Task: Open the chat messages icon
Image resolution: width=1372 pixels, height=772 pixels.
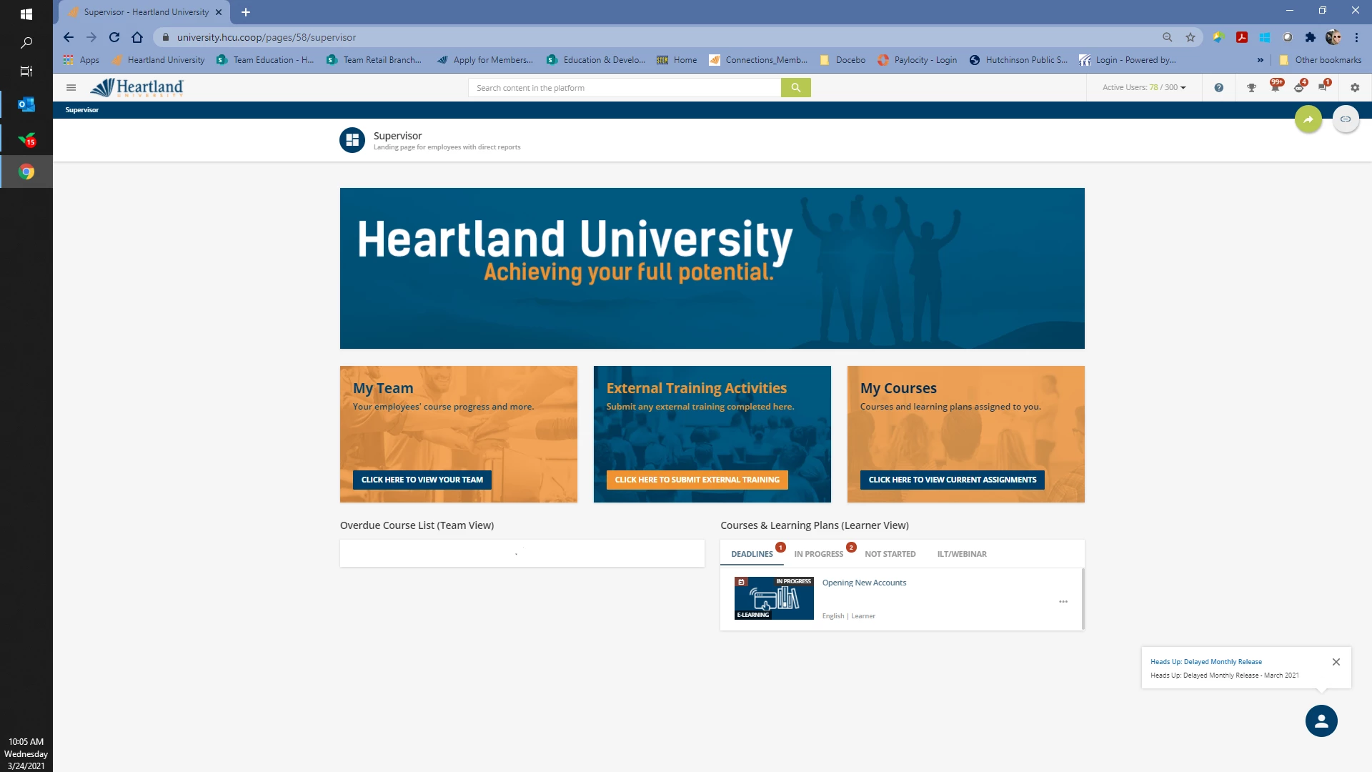Action: 1323,88
